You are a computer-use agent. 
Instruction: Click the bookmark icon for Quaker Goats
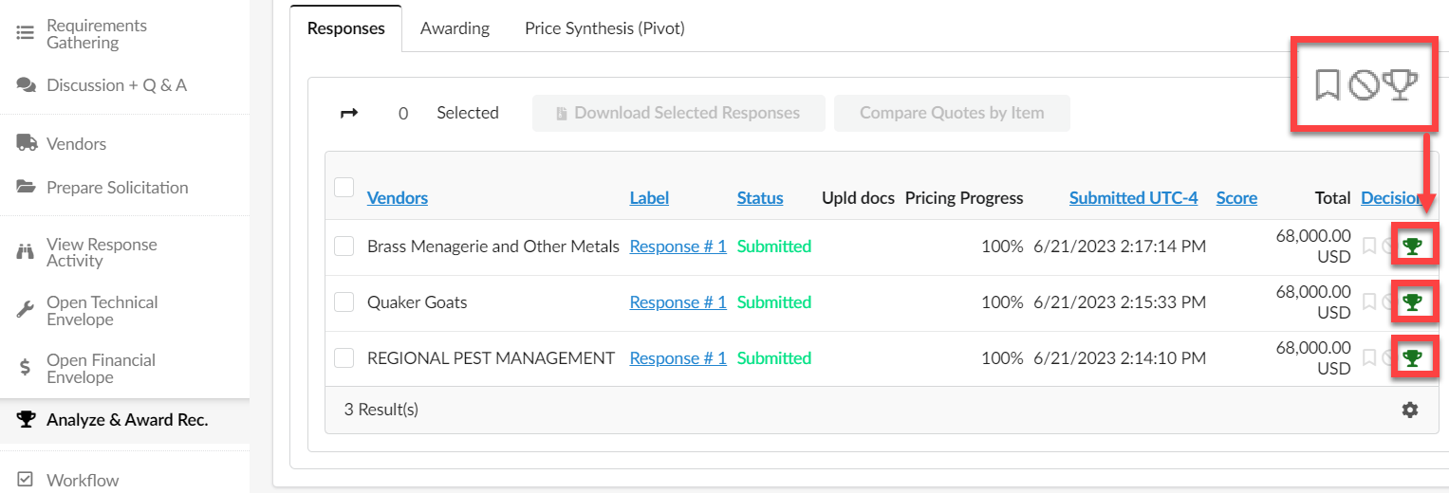pyautogui.click(x=1368, y=302)
